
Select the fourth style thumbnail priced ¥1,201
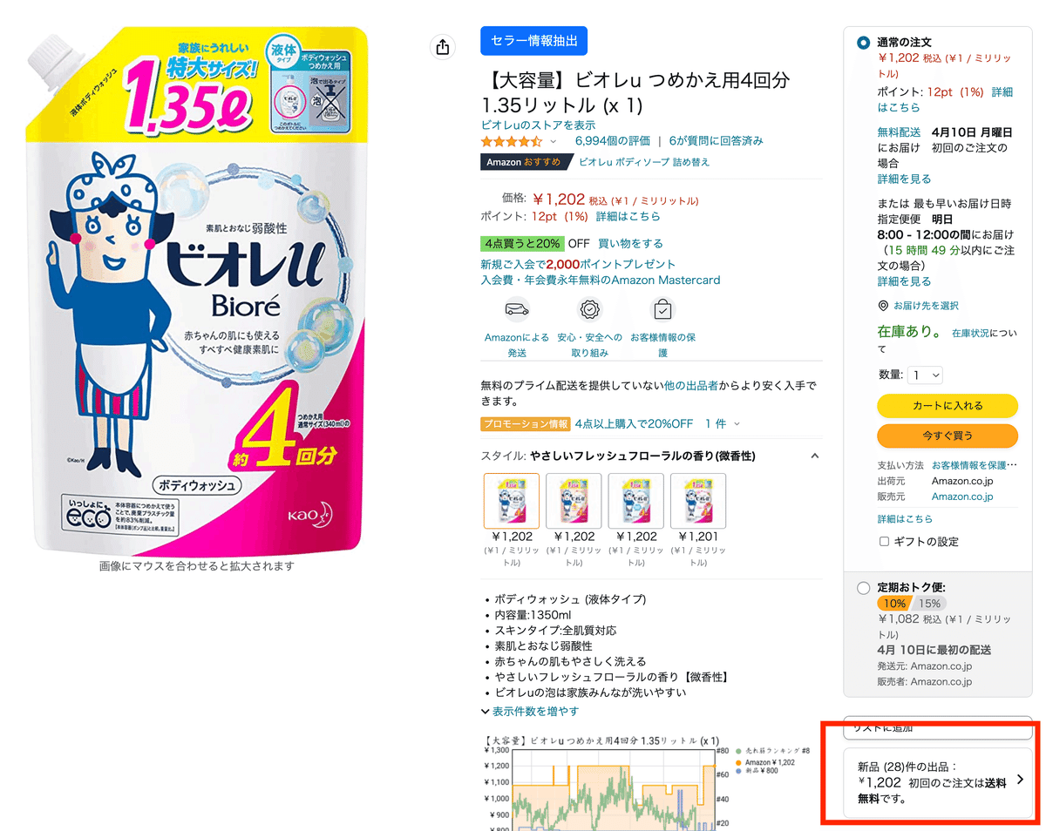click(x=698, y=501)
